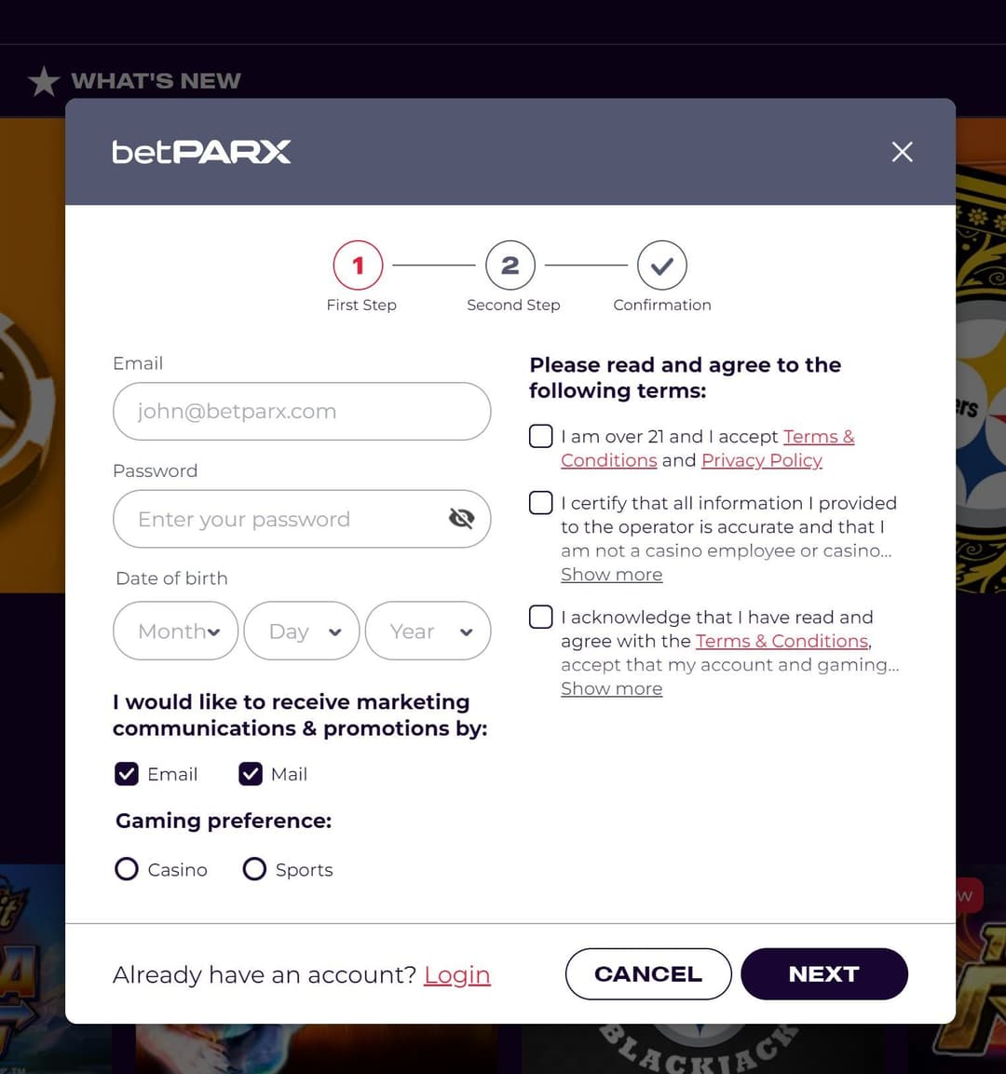Select the Second Step circle indicator
1006x1074 pixels.
click(510, 265)
